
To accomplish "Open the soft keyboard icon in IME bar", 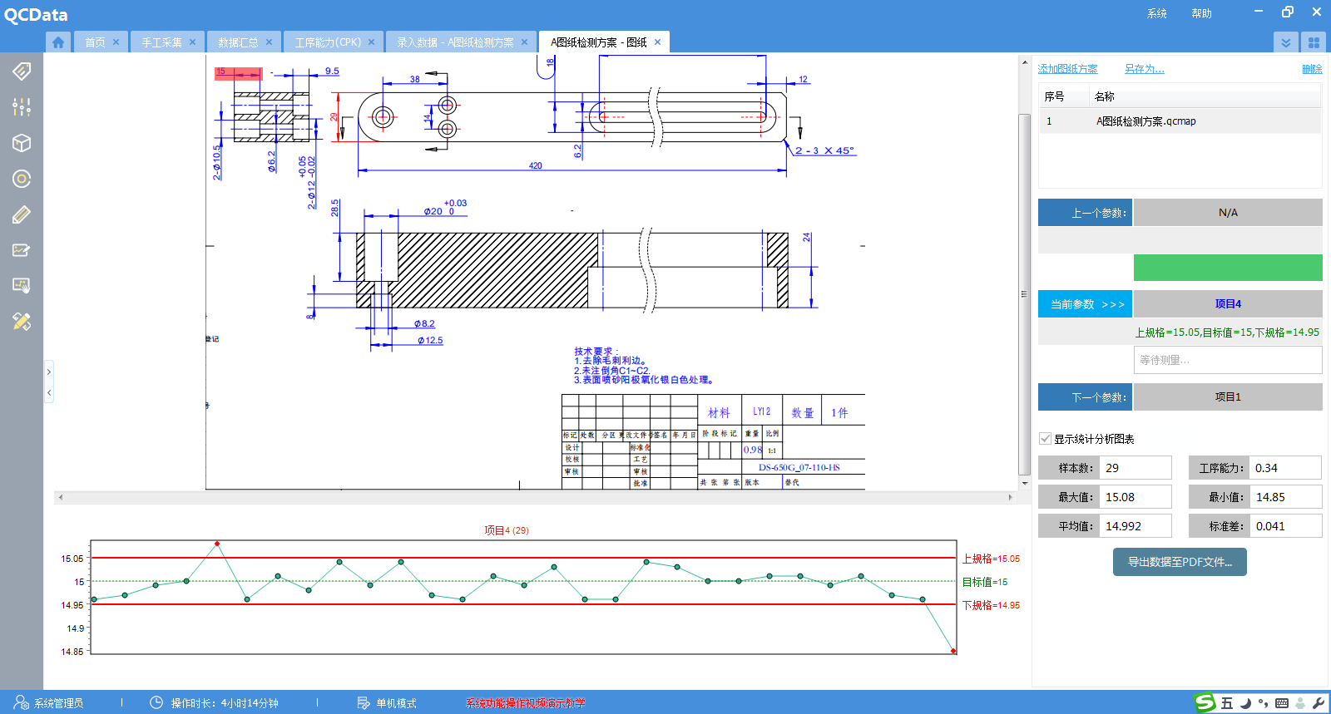I will click(1282, 703).
